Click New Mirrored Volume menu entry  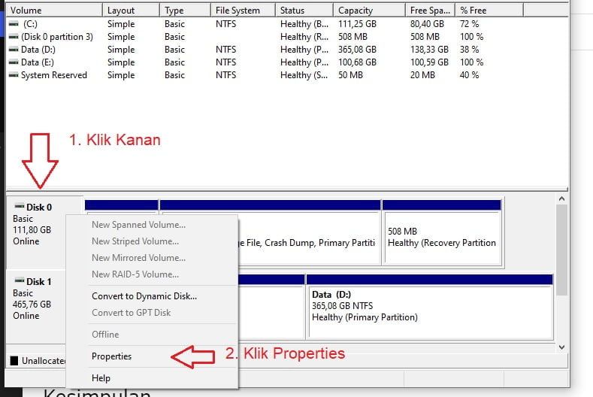(153, 258)
